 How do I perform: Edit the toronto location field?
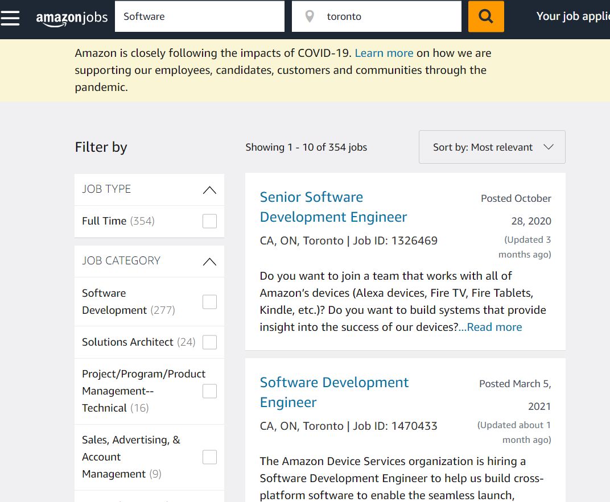[377, 16]
